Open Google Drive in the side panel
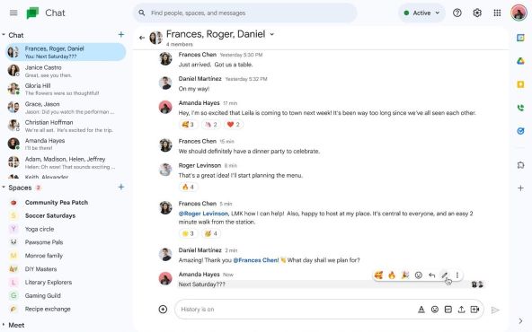Screen dimensions: 532x332 pos(520,61)
